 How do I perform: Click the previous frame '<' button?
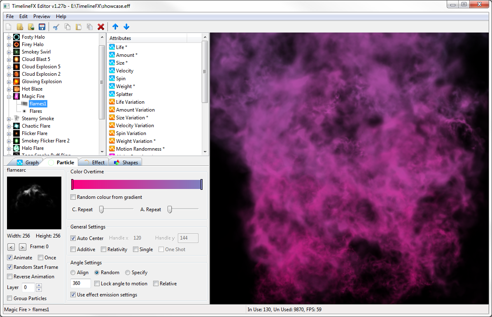click(11, 247)
